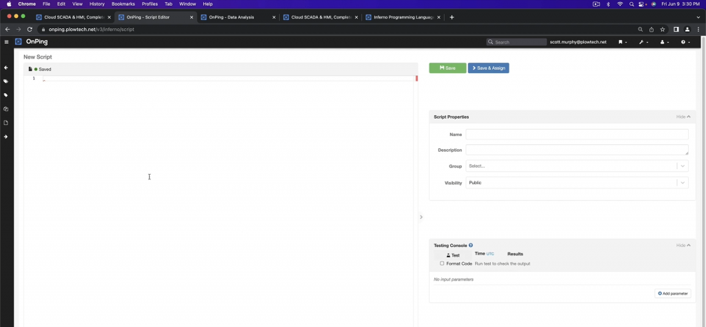
Task: Expand Chrome tab search chevron
Action: coord(698,17)
